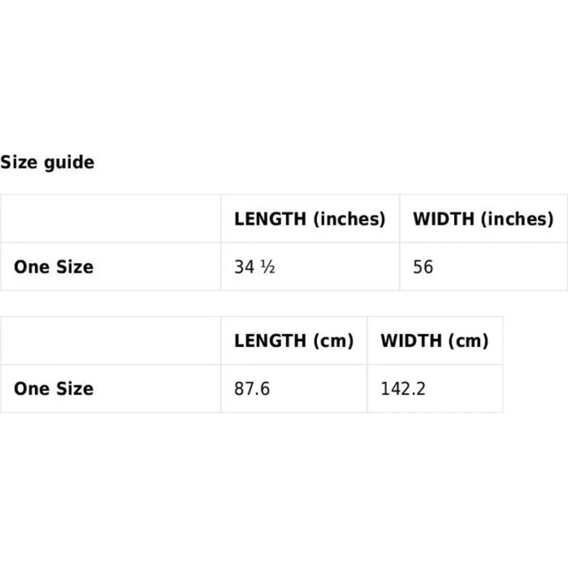Click the Size guide heading
Image resolution: width=568 pixels, height=568 pixels.
(x=47, y=162)
